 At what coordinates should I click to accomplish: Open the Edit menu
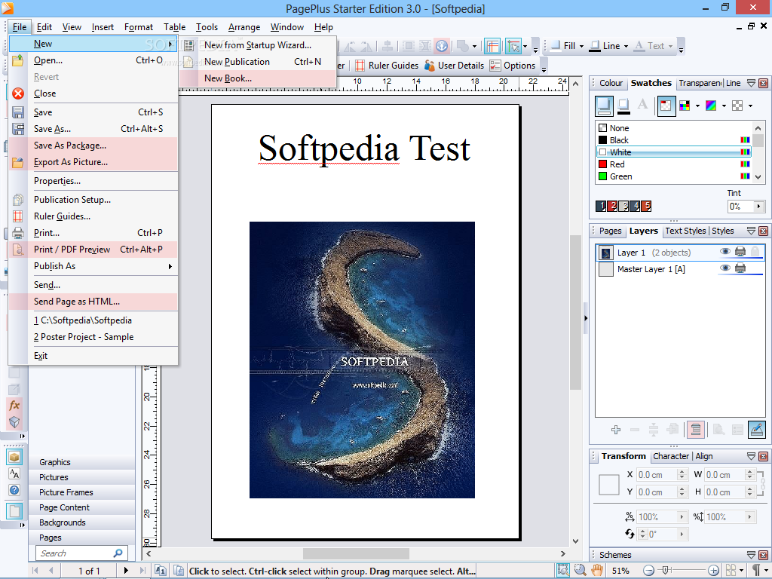(x=44, y=27)
